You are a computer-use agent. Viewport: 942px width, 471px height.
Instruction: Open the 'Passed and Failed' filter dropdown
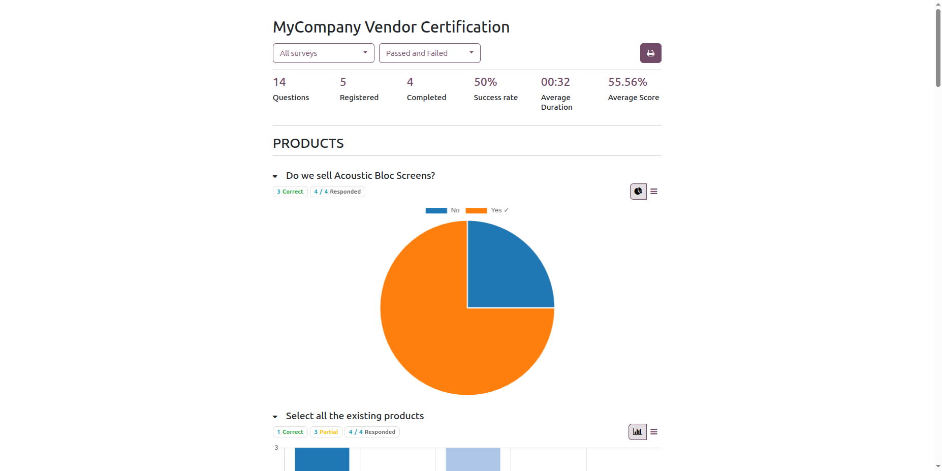[x=429, y=53]
